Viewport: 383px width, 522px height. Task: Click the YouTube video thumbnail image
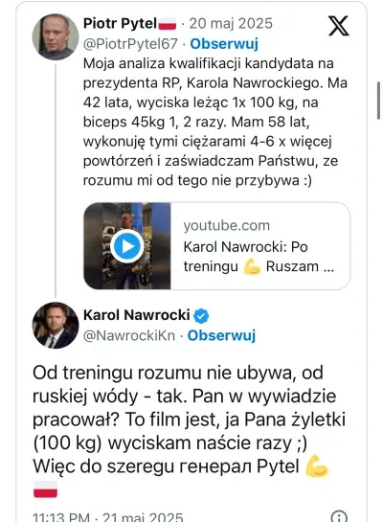(127, 246)
